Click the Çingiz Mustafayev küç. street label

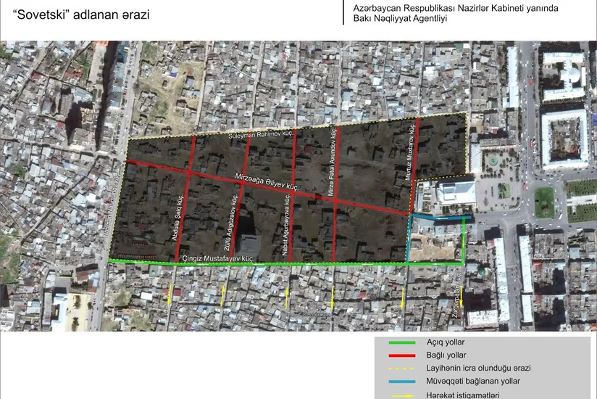click(x=218, y=258)
